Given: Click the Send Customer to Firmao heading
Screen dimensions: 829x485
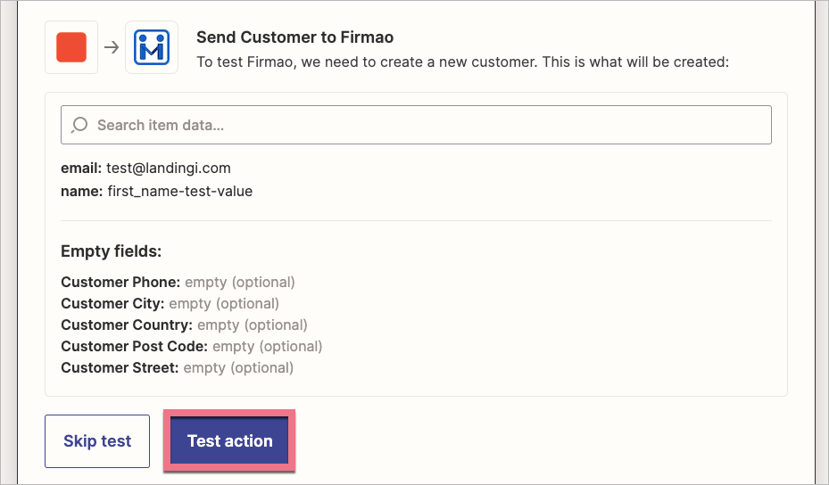Looking at the screenshot, I should click(x=294, y=37).
